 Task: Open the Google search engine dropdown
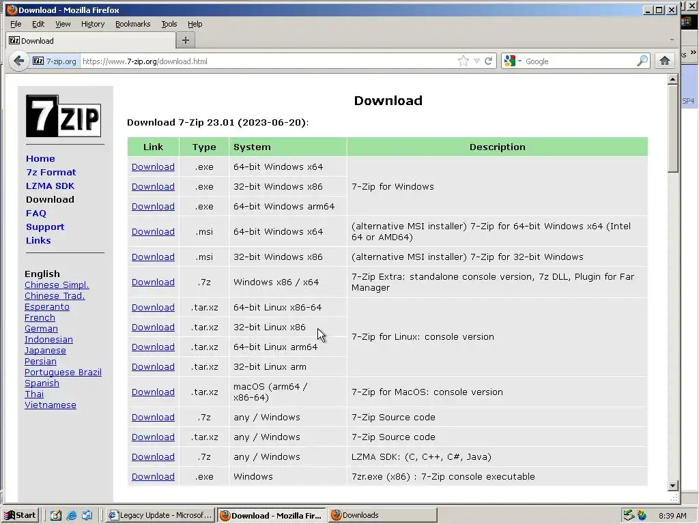point(519,61)
